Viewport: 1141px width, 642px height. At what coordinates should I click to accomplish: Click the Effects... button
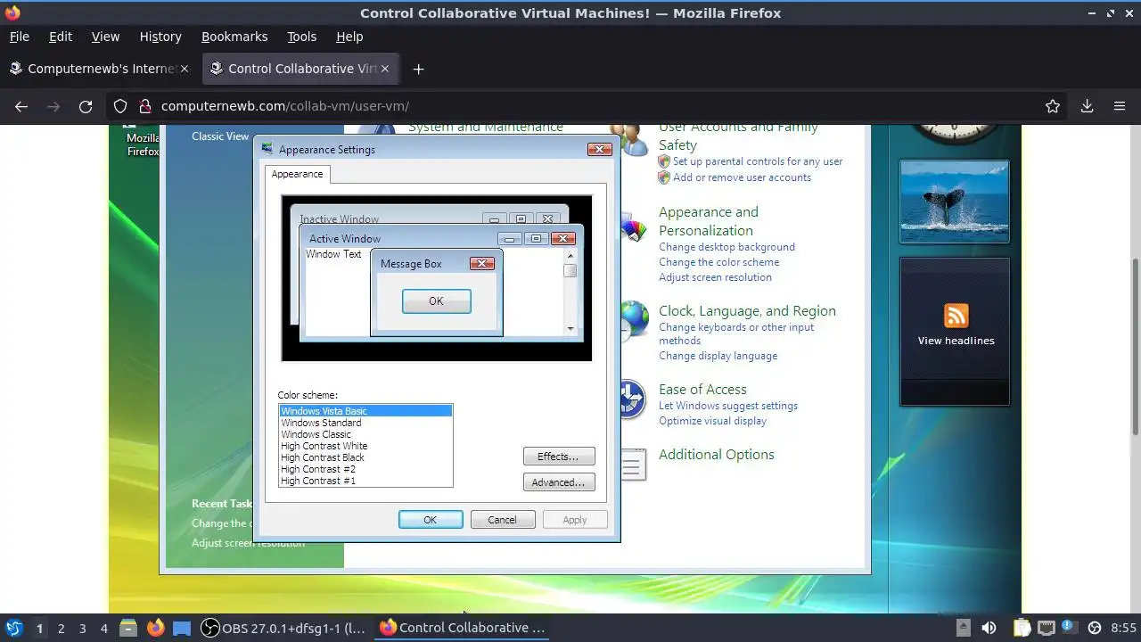pos(559,457)
